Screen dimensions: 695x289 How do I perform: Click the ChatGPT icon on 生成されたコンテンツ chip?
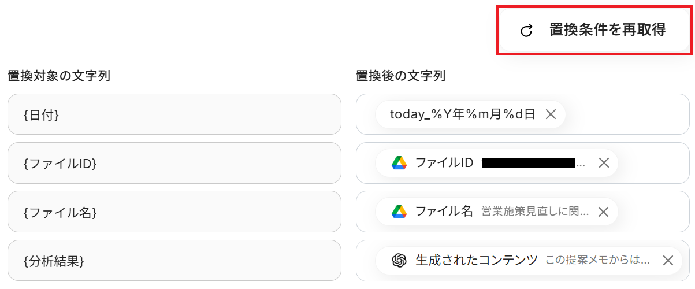click(x=399, y=260)
